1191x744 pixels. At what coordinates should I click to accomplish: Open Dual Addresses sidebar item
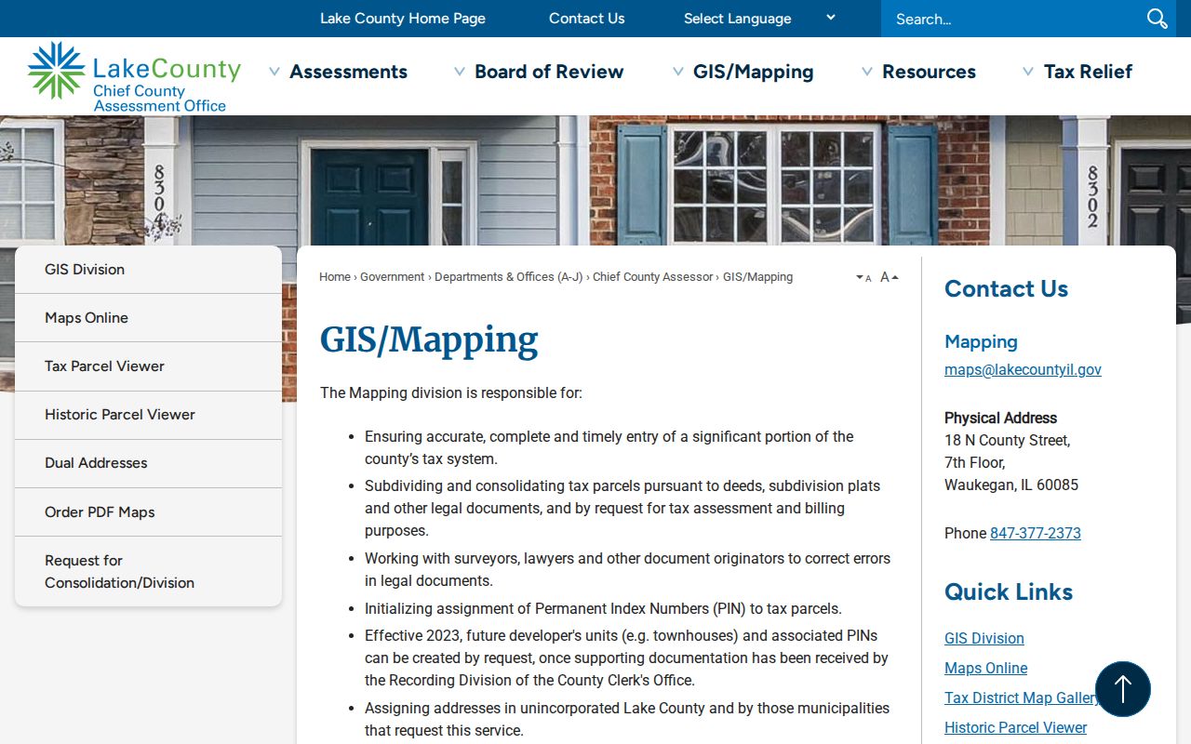[x=148, y=463]
